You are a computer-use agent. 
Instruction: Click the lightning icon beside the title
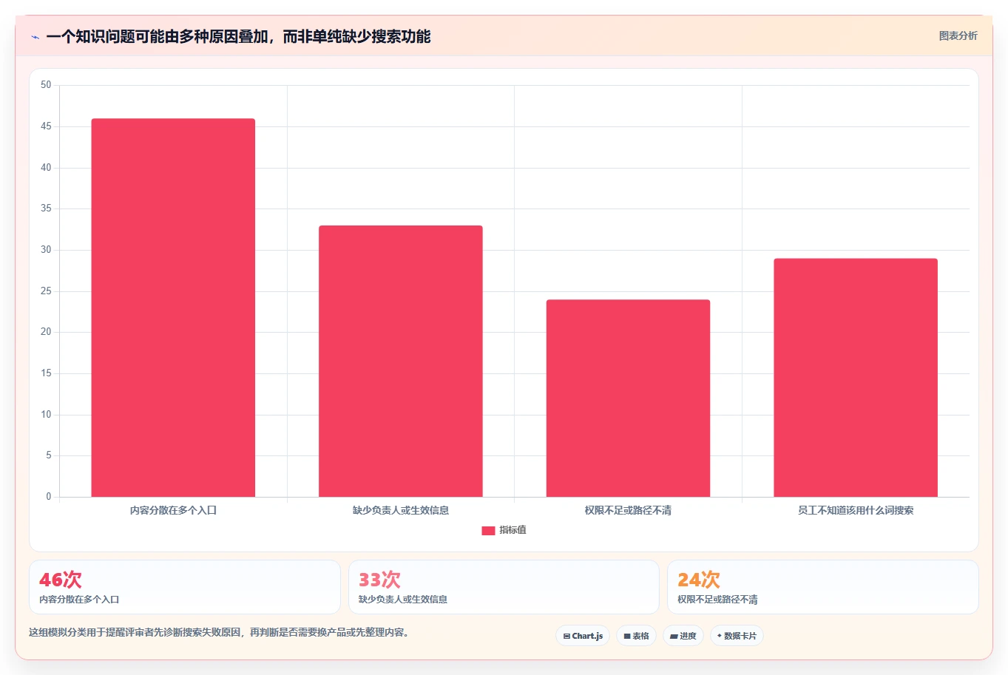(35, 37)
